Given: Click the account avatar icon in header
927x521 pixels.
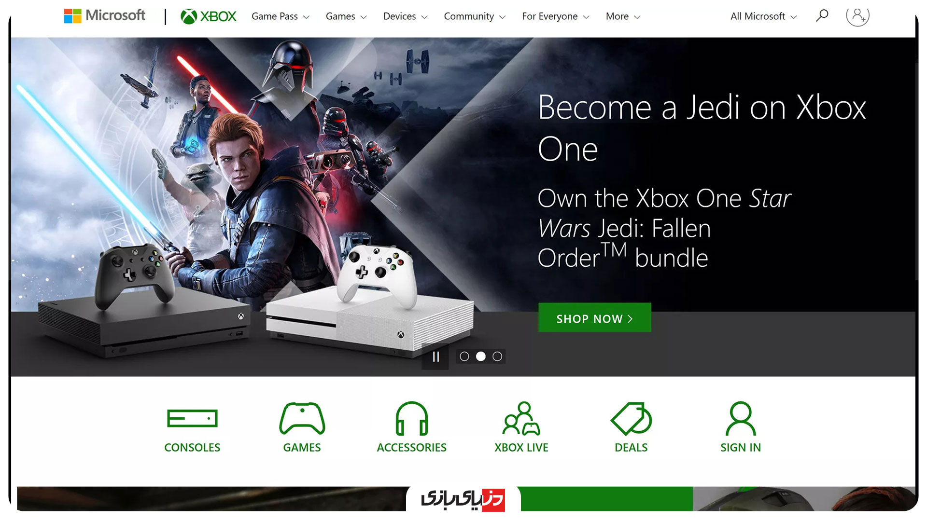Looking at the screenshot, I should (857, 16).
